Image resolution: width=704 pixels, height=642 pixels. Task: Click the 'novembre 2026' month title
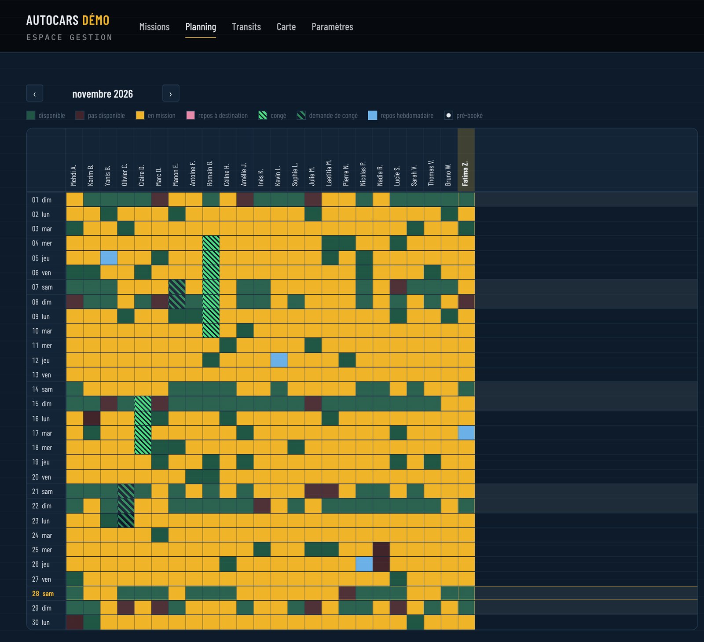(103, 94)
